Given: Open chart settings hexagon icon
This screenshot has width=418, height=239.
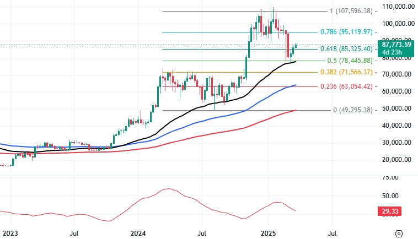Looking at the screenshot, I should 399,233.
